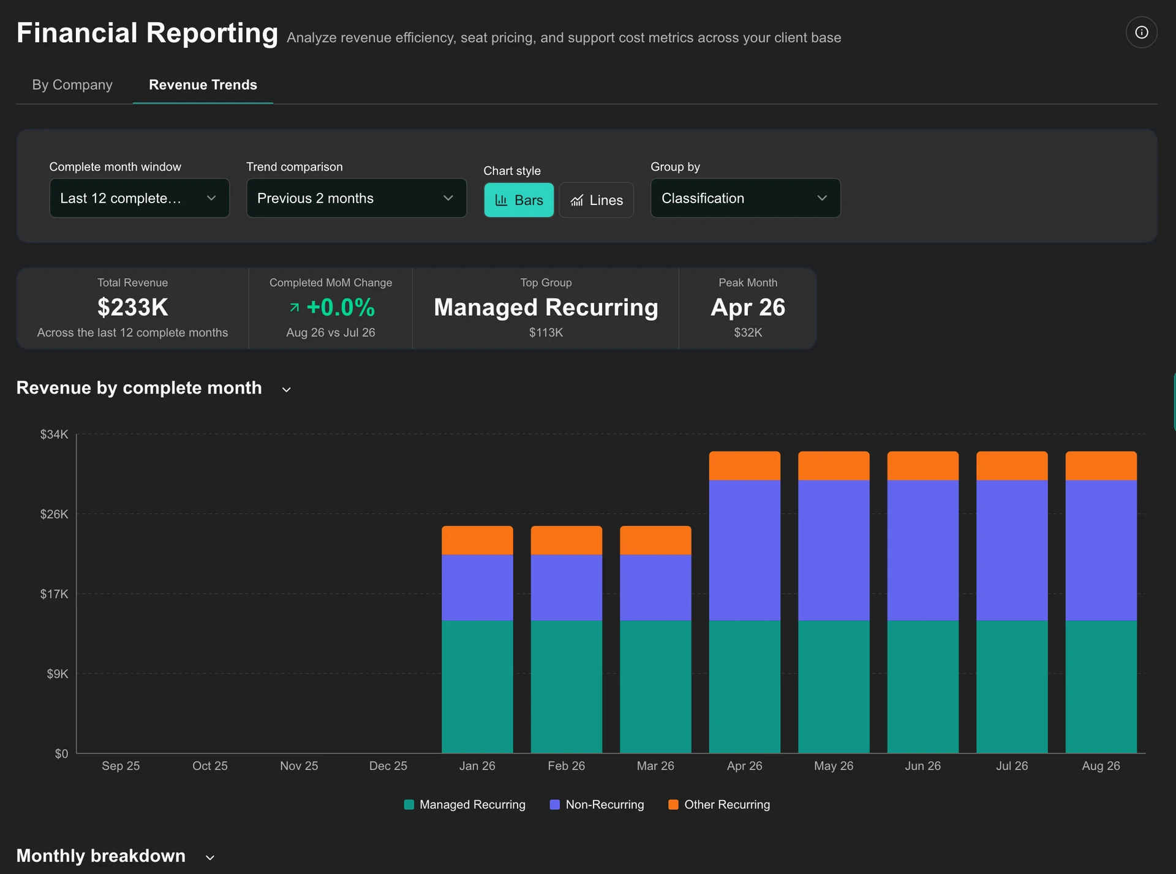
Task: Switch chart style to Lines
Action: pos(597,200)
